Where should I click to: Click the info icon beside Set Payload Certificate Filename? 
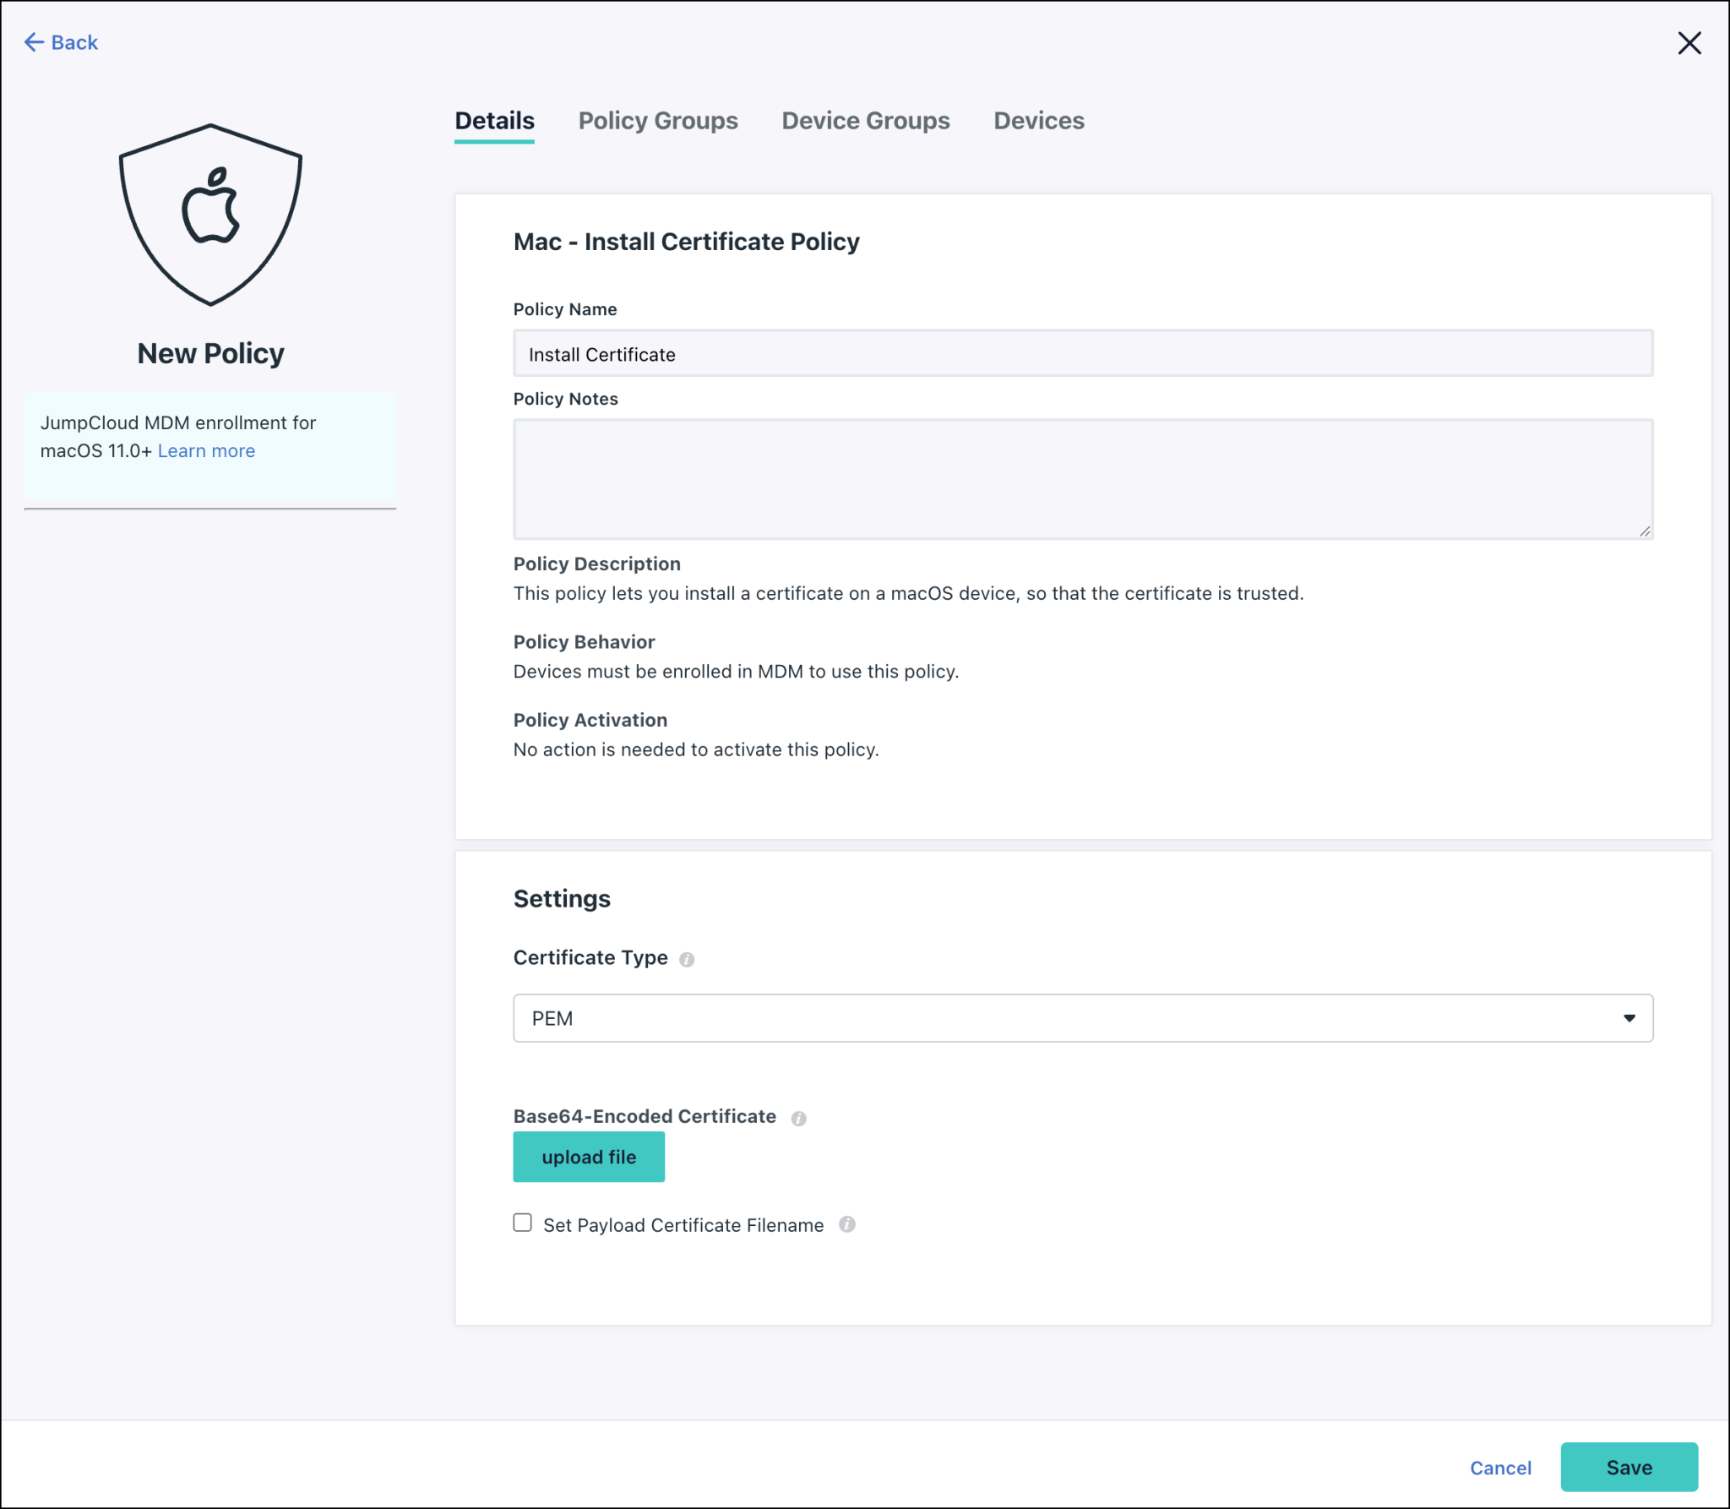pyautogui.click(x=848, y=1224)
